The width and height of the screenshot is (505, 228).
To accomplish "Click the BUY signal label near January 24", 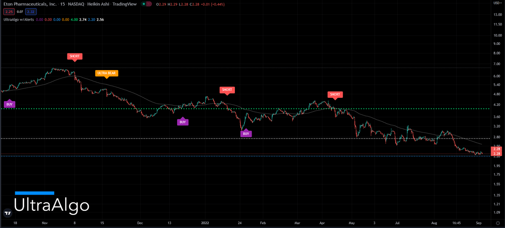I will tap(246, 134).
